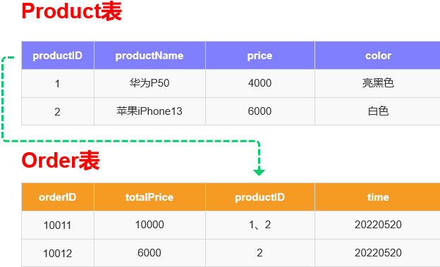Click the totalPrice column header
This screenshot has height=267, width=440.
150,197
